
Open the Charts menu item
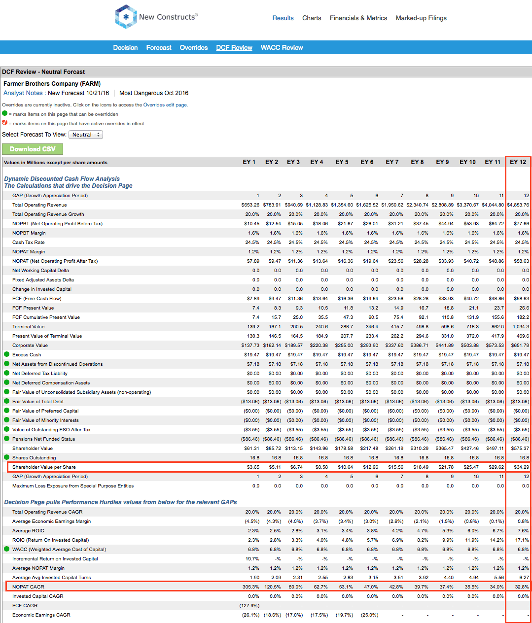pyautogui.click(x=312, y=18)
